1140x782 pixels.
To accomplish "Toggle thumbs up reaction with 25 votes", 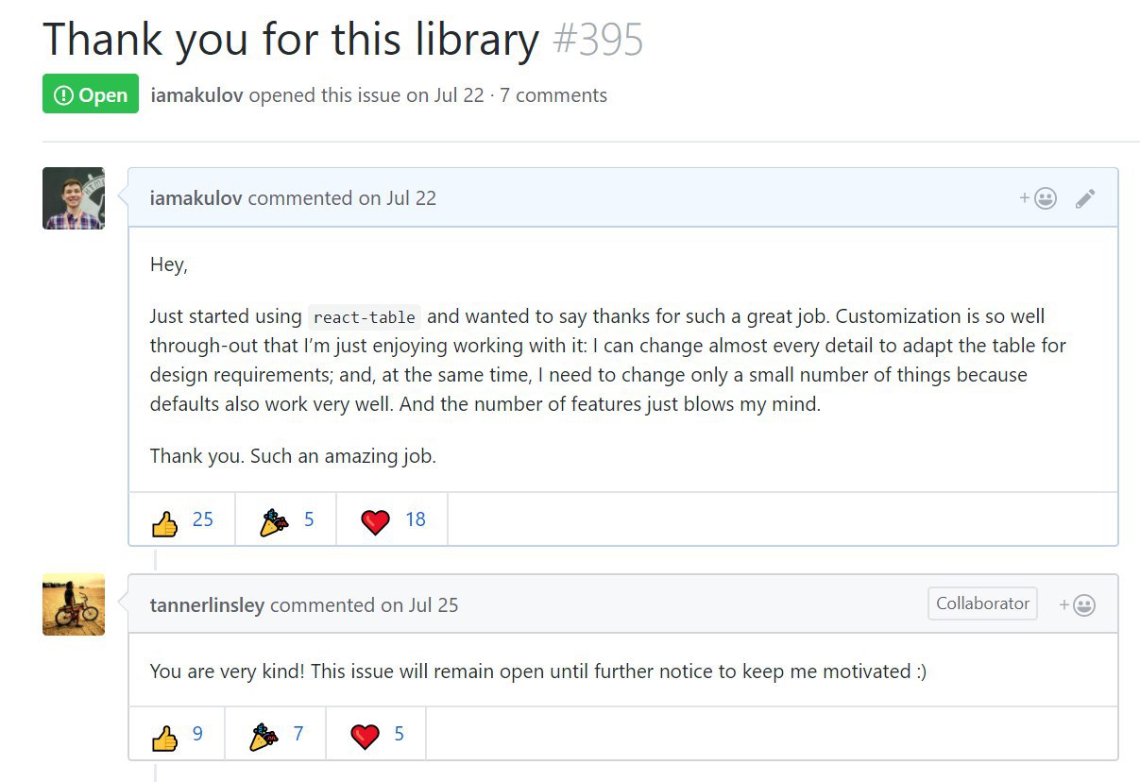I will point(182,519).
